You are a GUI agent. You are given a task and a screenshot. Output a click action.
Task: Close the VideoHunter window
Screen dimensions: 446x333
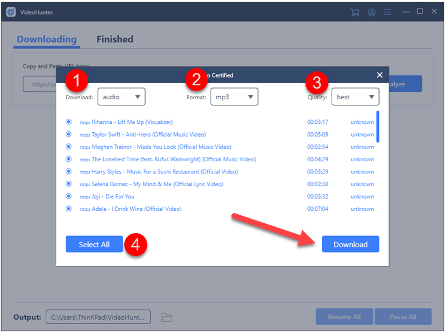coord(434,11)
